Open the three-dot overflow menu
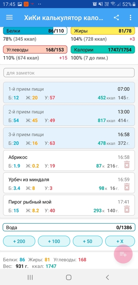The width and height of the screenshot is (138, 285). (130, 18)
